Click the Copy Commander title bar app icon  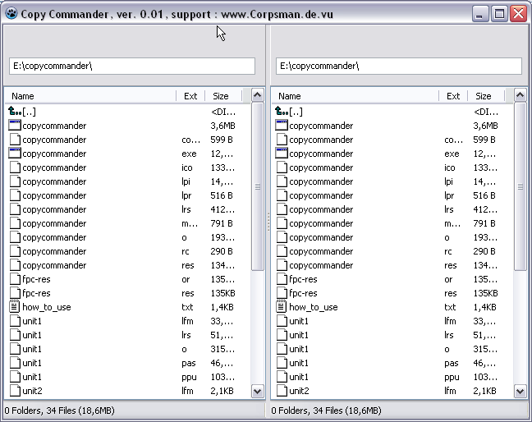point(11,14)
